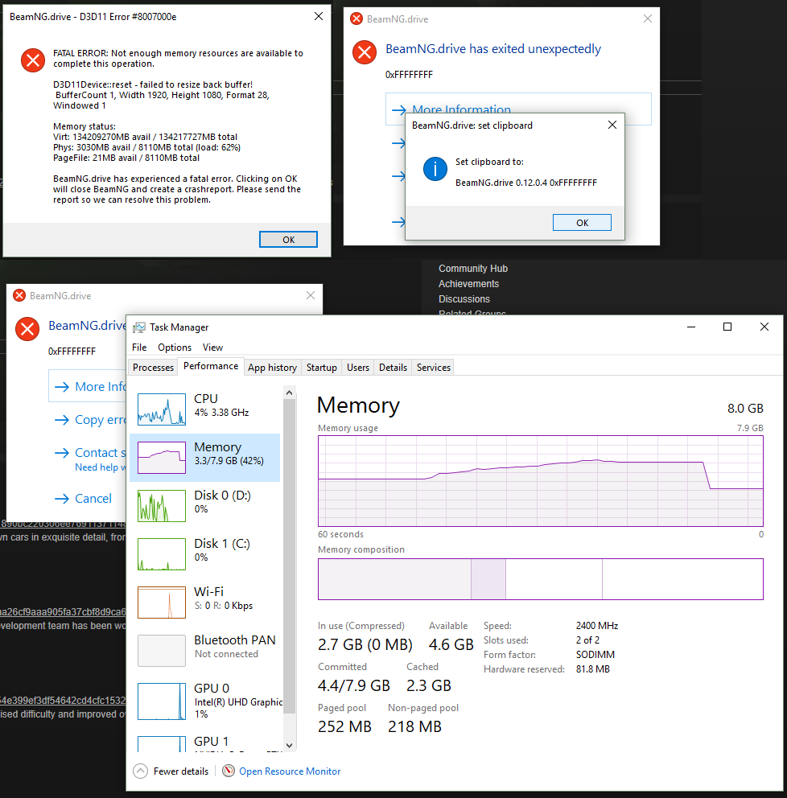Open the Services tab

(434, 368)
